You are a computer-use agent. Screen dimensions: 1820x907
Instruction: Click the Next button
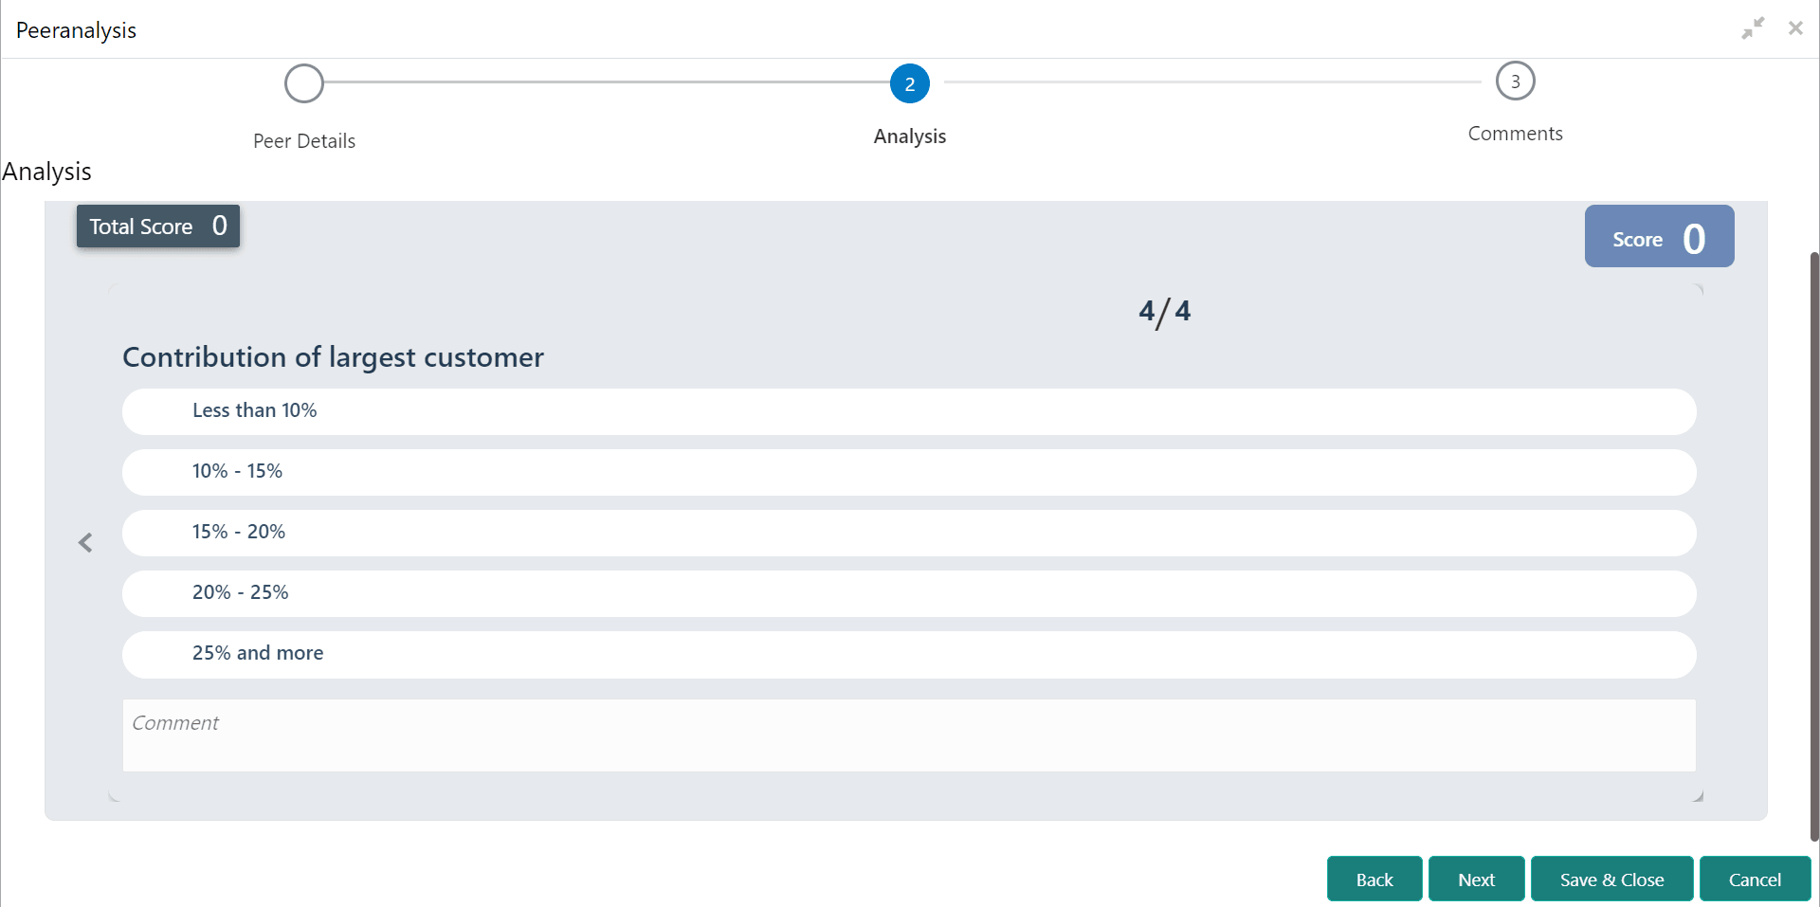(x=1476, y=879)
